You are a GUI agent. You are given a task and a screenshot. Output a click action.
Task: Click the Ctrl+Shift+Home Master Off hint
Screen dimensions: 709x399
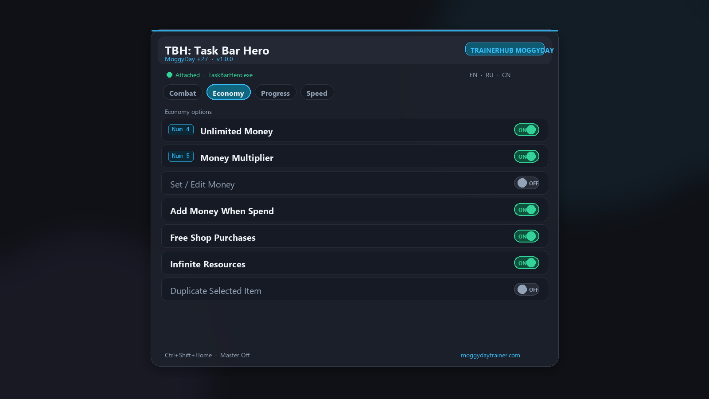coord(207,355)
